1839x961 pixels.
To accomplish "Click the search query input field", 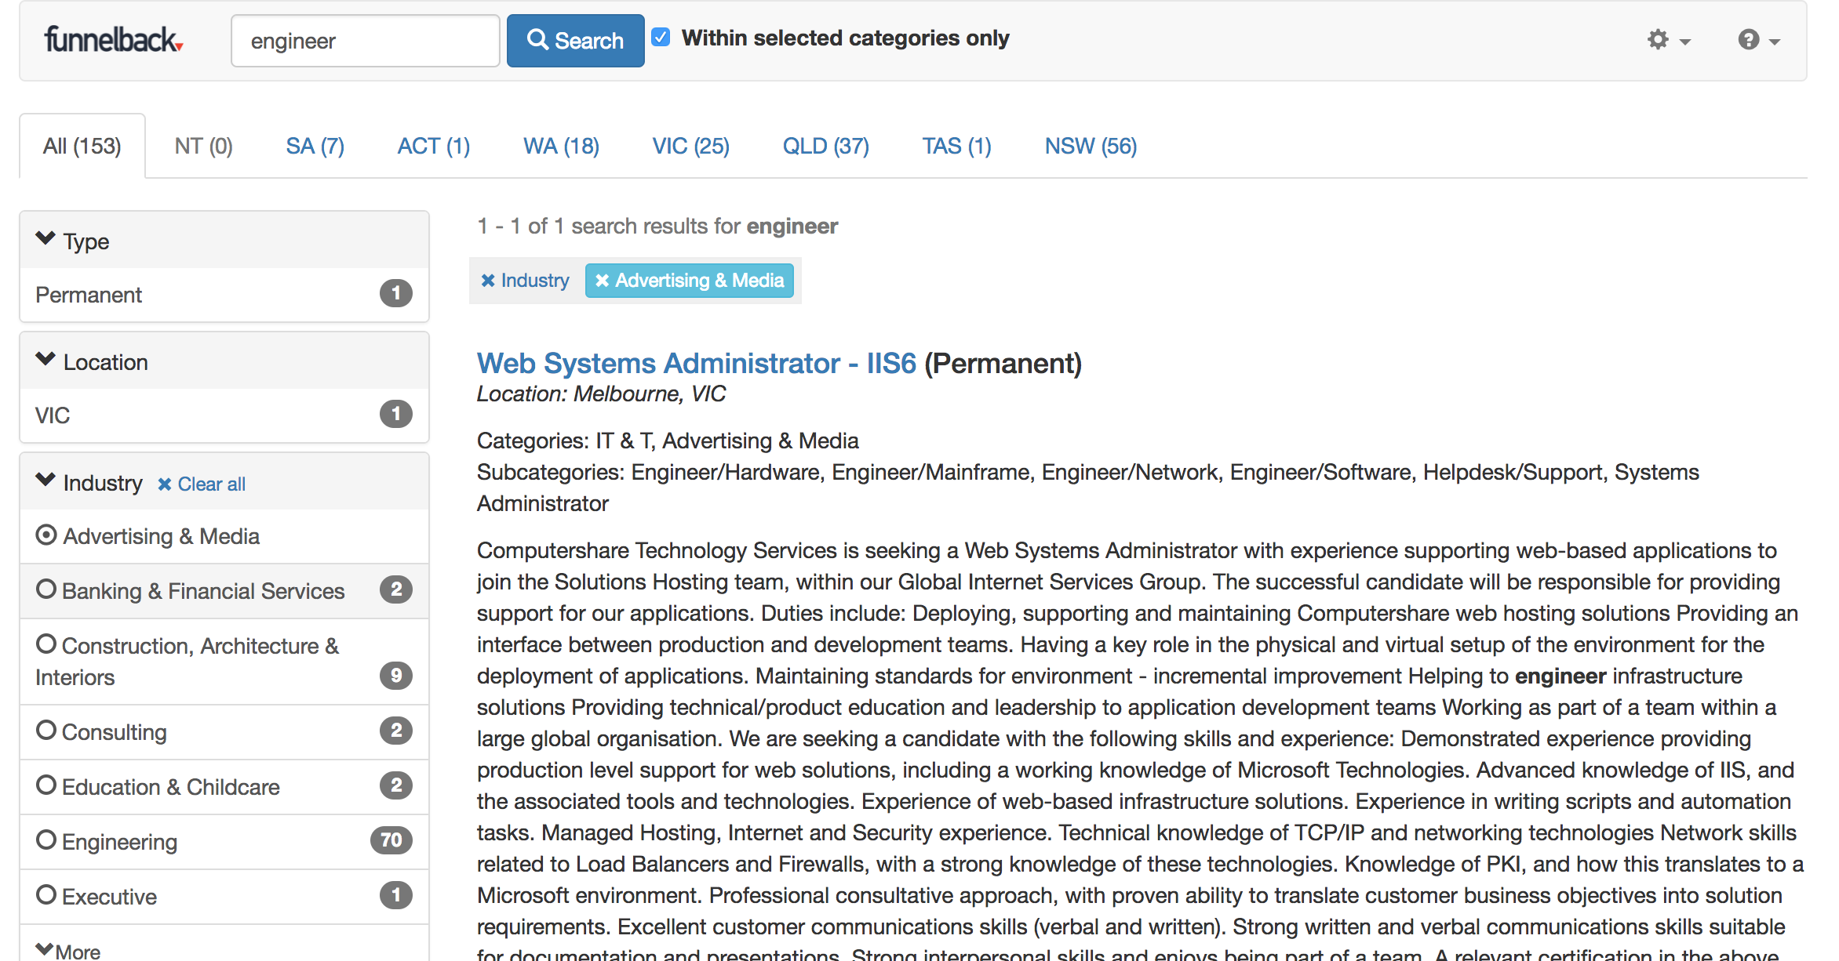I will click(x=365, y=41).
